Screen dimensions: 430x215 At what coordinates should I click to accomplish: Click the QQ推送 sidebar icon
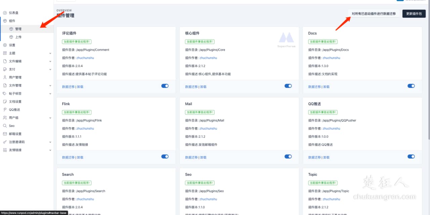click(5, 110)
